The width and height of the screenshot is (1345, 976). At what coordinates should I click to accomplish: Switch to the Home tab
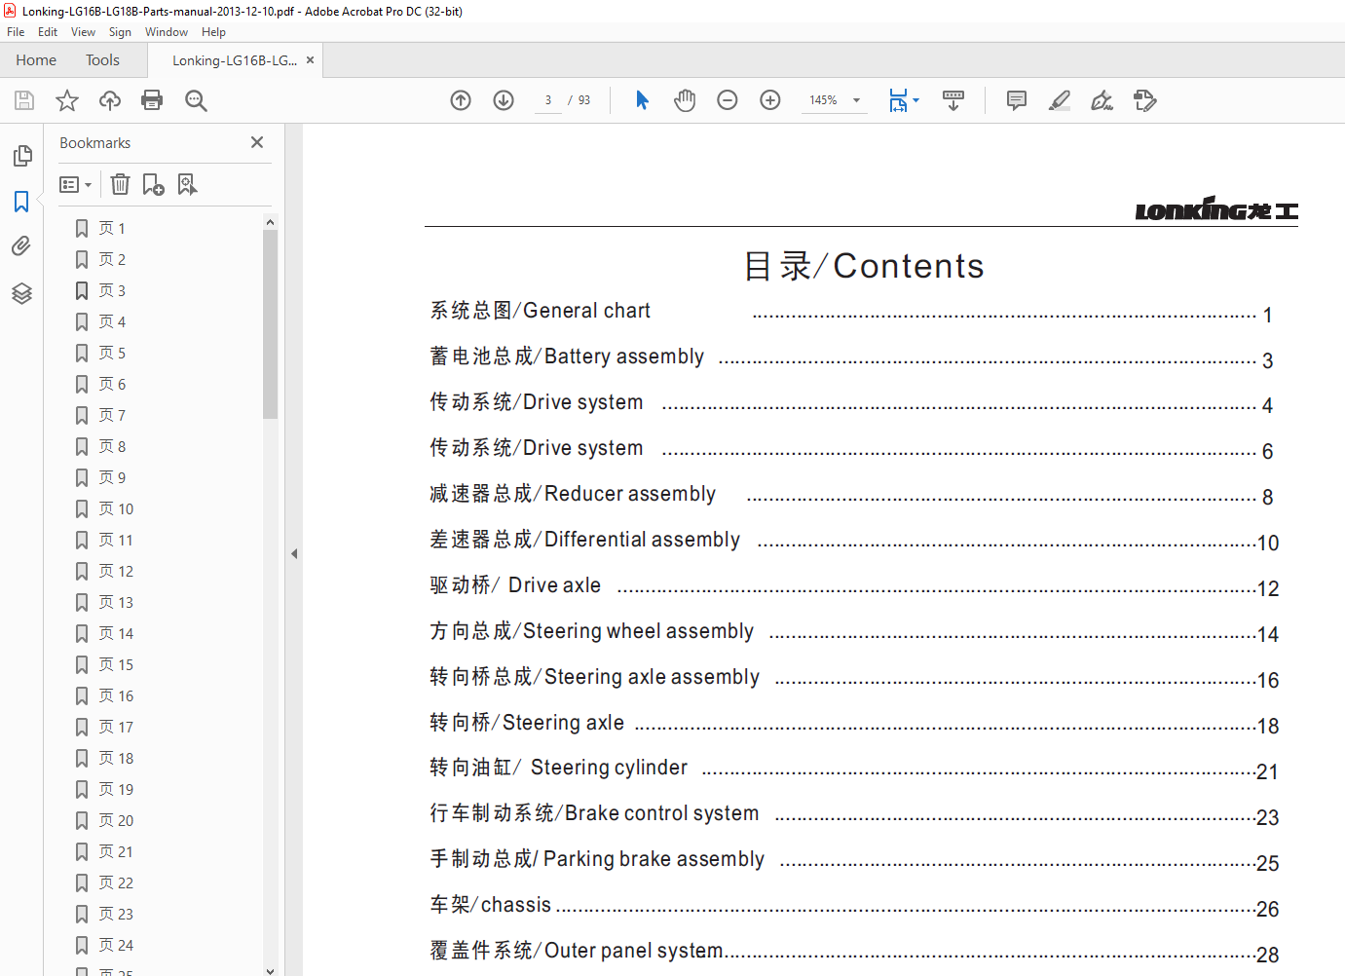point(36,60)
